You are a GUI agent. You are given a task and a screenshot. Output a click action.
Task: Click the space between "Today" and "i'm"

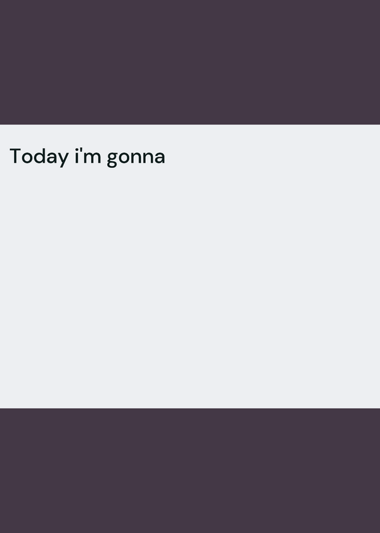coord(72,157)
